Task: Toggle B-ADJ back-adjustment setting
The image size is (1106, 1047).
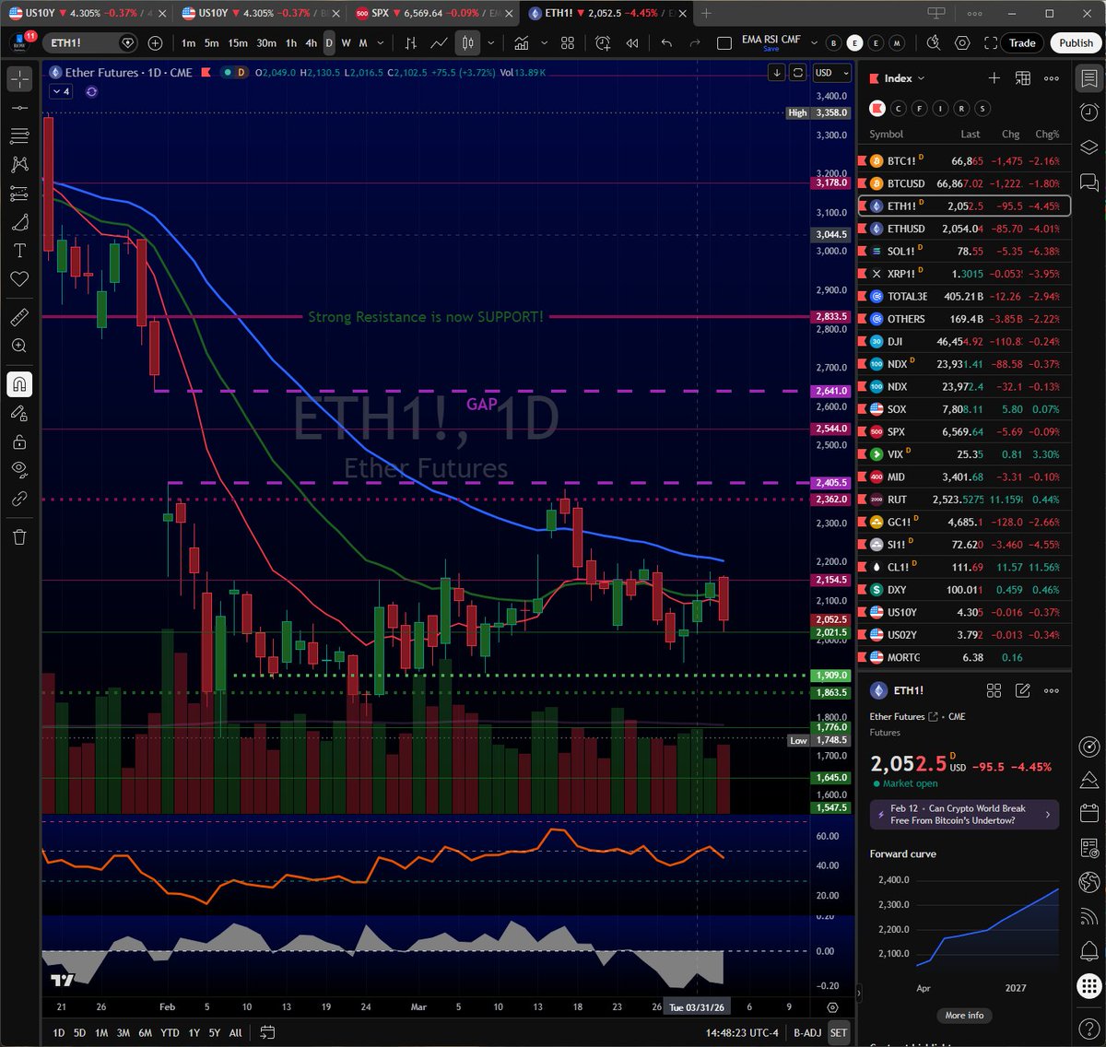Action: point(806,1032)
